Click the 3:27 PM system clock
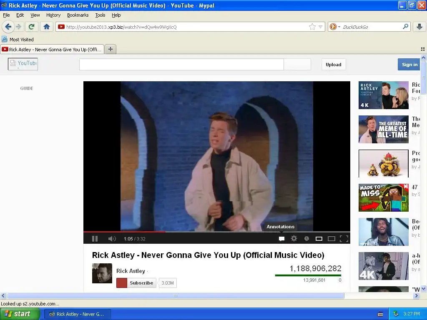 [412, 314]
